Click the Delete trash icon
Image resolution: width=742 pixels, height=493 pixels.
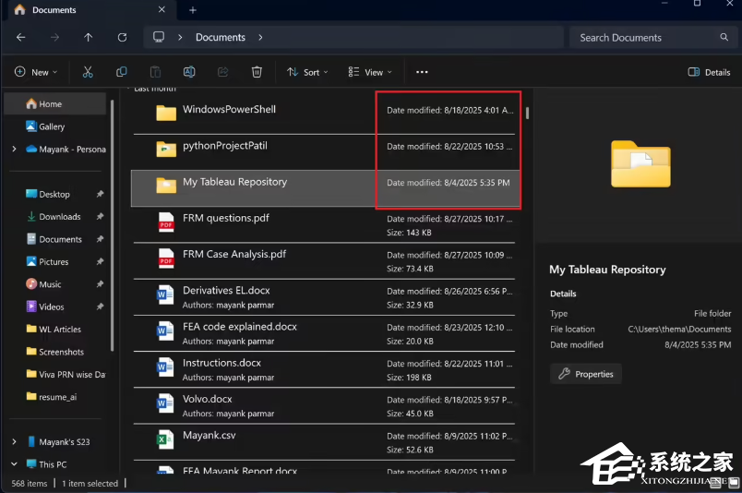coord(257,72)
